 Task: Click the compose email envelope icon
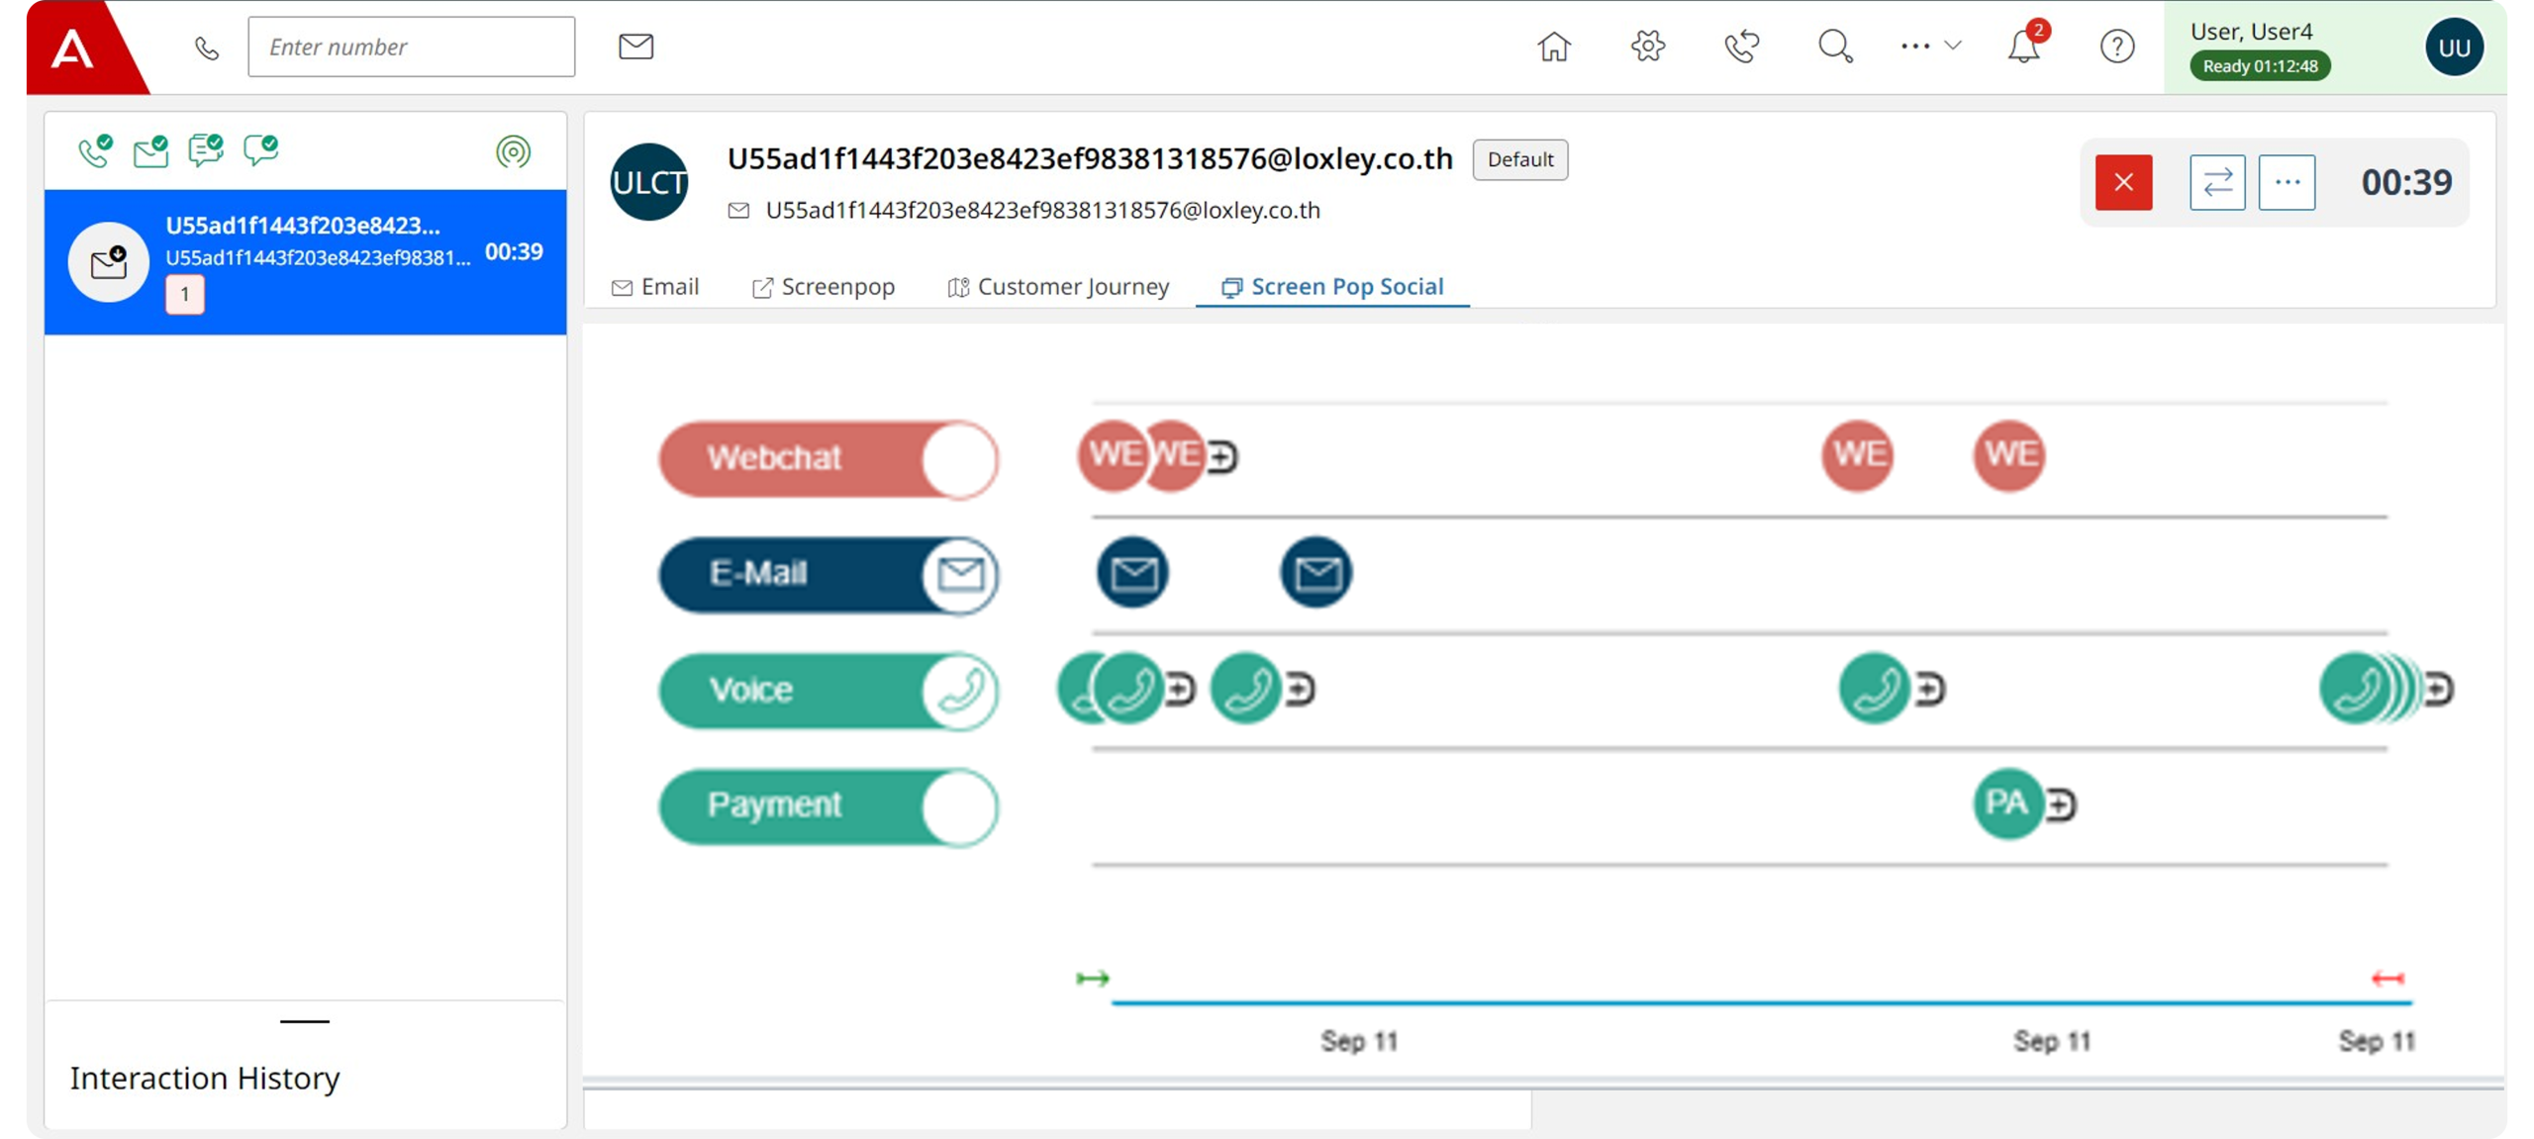click(635, 47)
